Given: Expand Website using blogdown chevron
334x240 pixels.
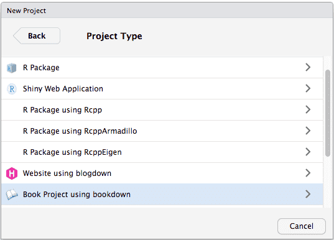Looking at the screenshot, I should (308, 173).
